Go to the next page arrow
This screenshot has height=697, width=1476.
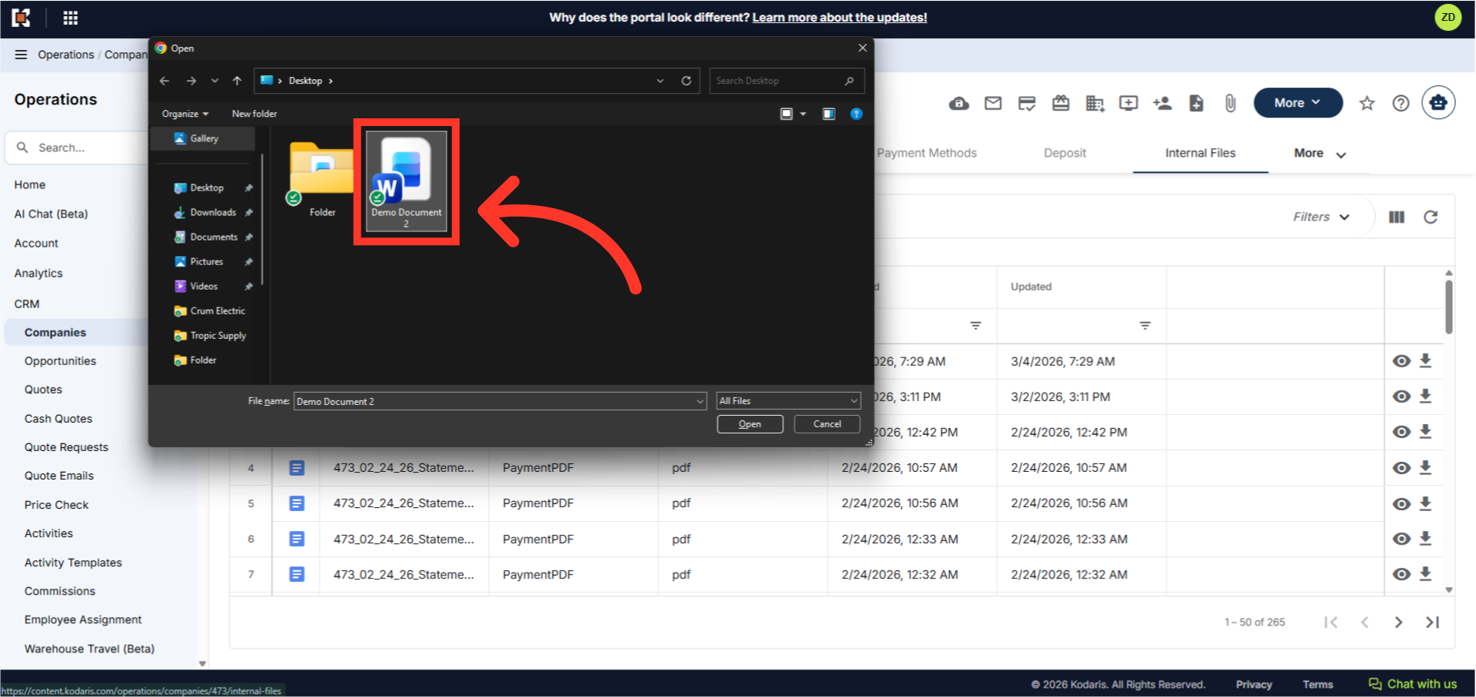click(x=1398, y=622)
